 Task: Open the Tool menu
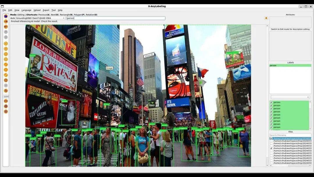tap(53, 10)
